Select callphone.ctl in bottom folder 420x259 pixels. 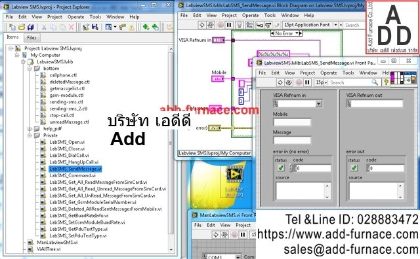63,75
